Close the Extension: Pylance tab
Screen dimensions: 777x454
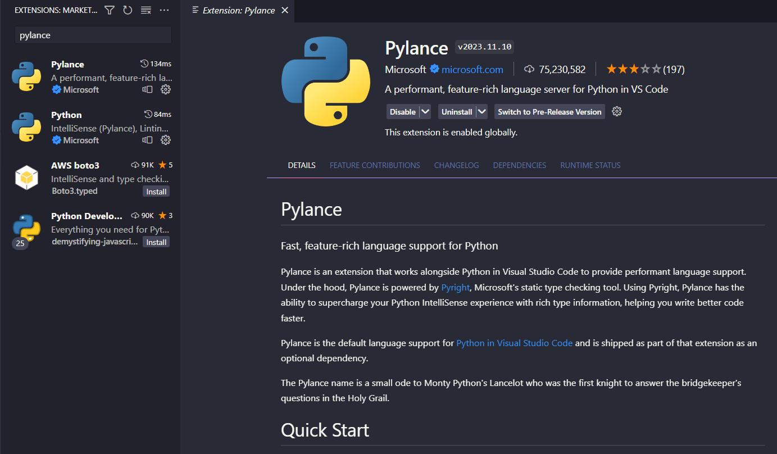tap(285, 10)
